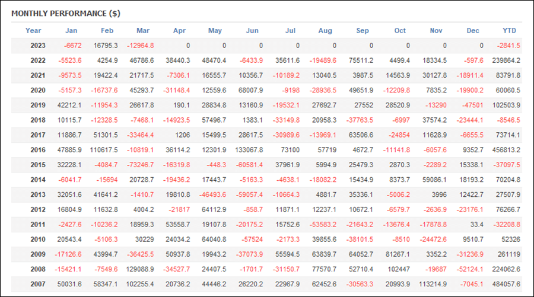This screenshot has height=297, width=534.
Task: Click the Monthly Performance ($) heading
Action: (66, 14)
